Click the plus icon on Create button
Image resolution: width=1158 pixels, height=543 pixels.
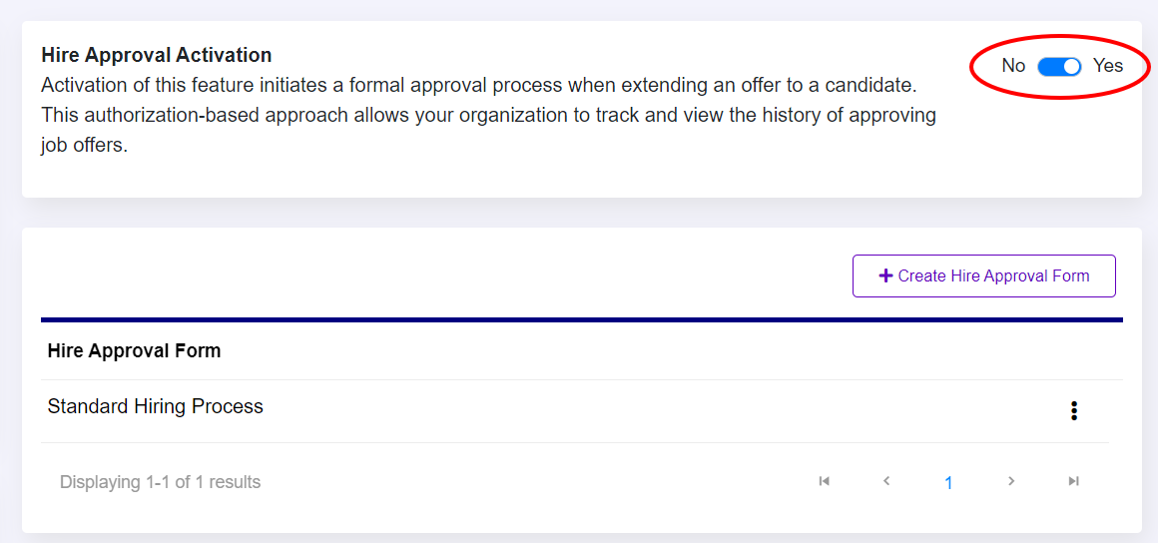pyautogui.click(x=885, y=276)
